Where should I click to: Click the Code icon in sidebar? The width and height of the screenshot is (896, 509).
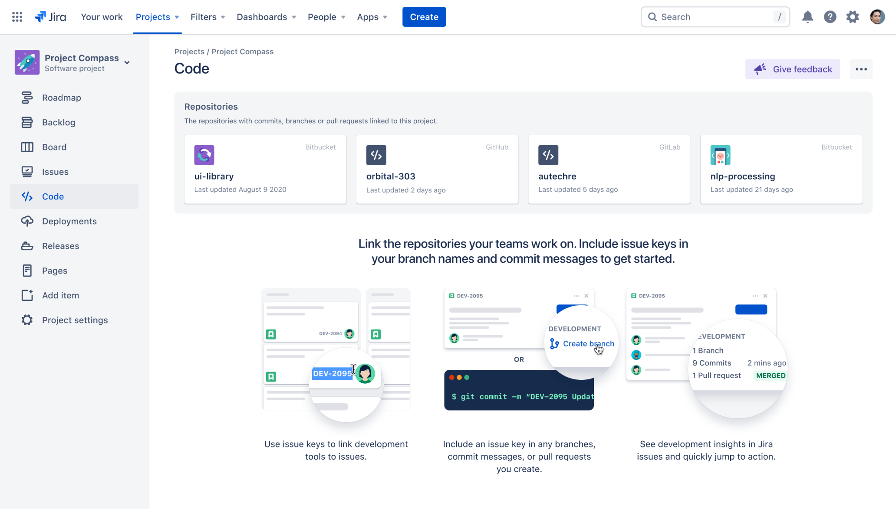(26, 196)
